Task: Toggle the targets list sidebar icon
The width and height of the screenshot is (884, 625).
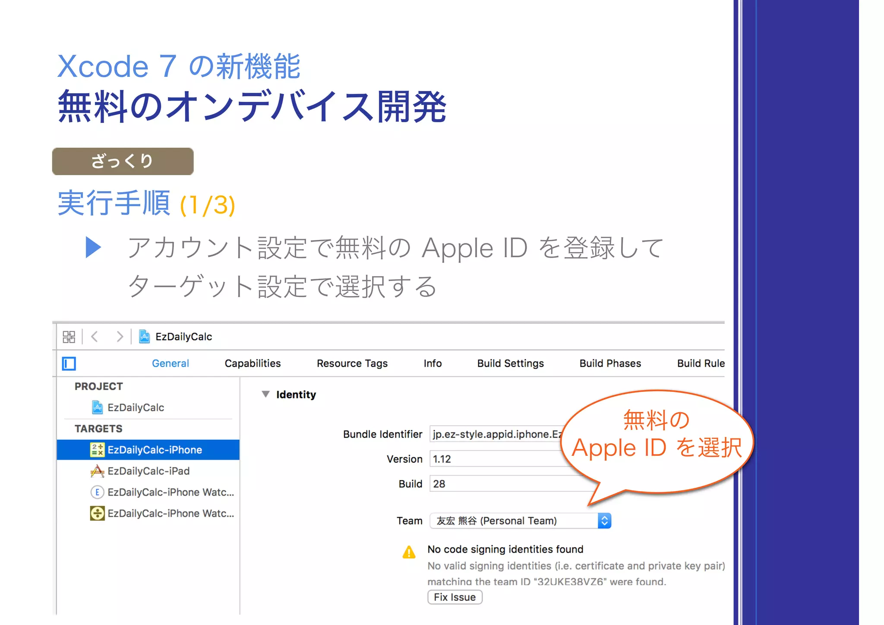Action: pos(69,363)
